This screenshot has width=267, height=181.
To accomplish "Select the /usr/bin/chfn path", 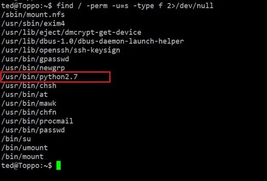I will click(x=28, y=112).
